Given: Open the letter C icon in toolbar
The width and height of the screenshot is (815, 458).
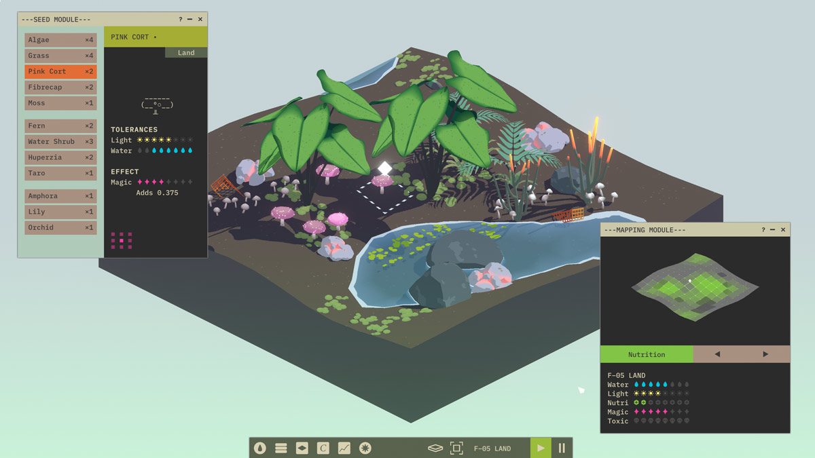Looking at the screenshot, I should tap(323, 448).
